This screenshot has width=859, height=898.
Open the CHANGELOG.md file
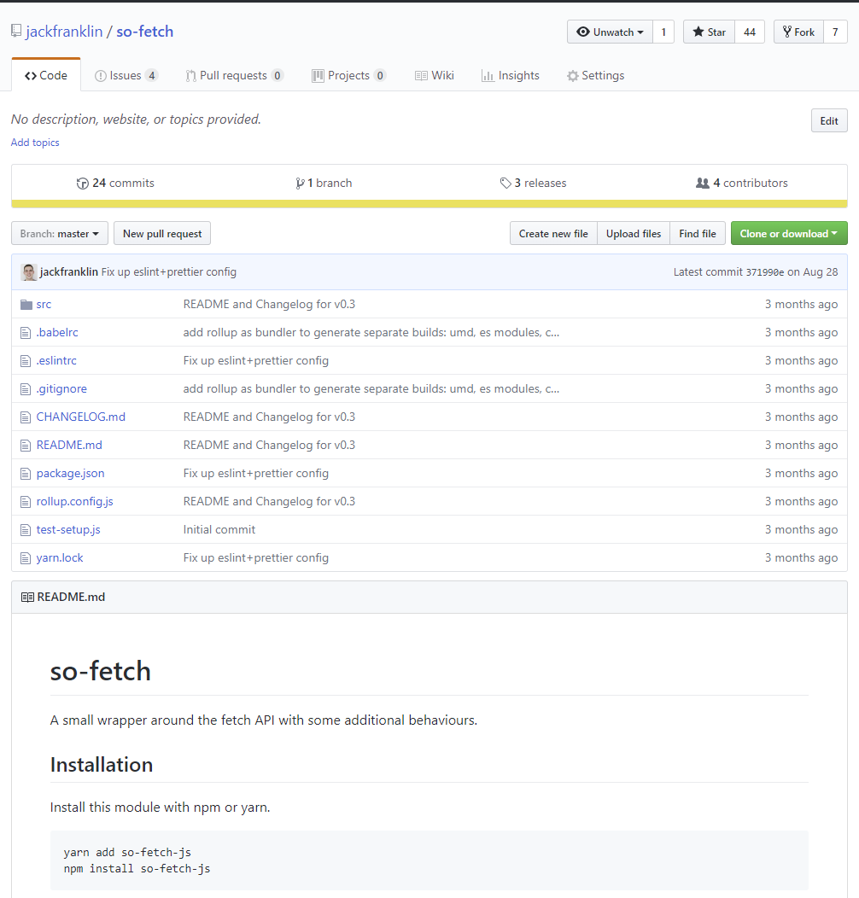click(x=81, y=417)
